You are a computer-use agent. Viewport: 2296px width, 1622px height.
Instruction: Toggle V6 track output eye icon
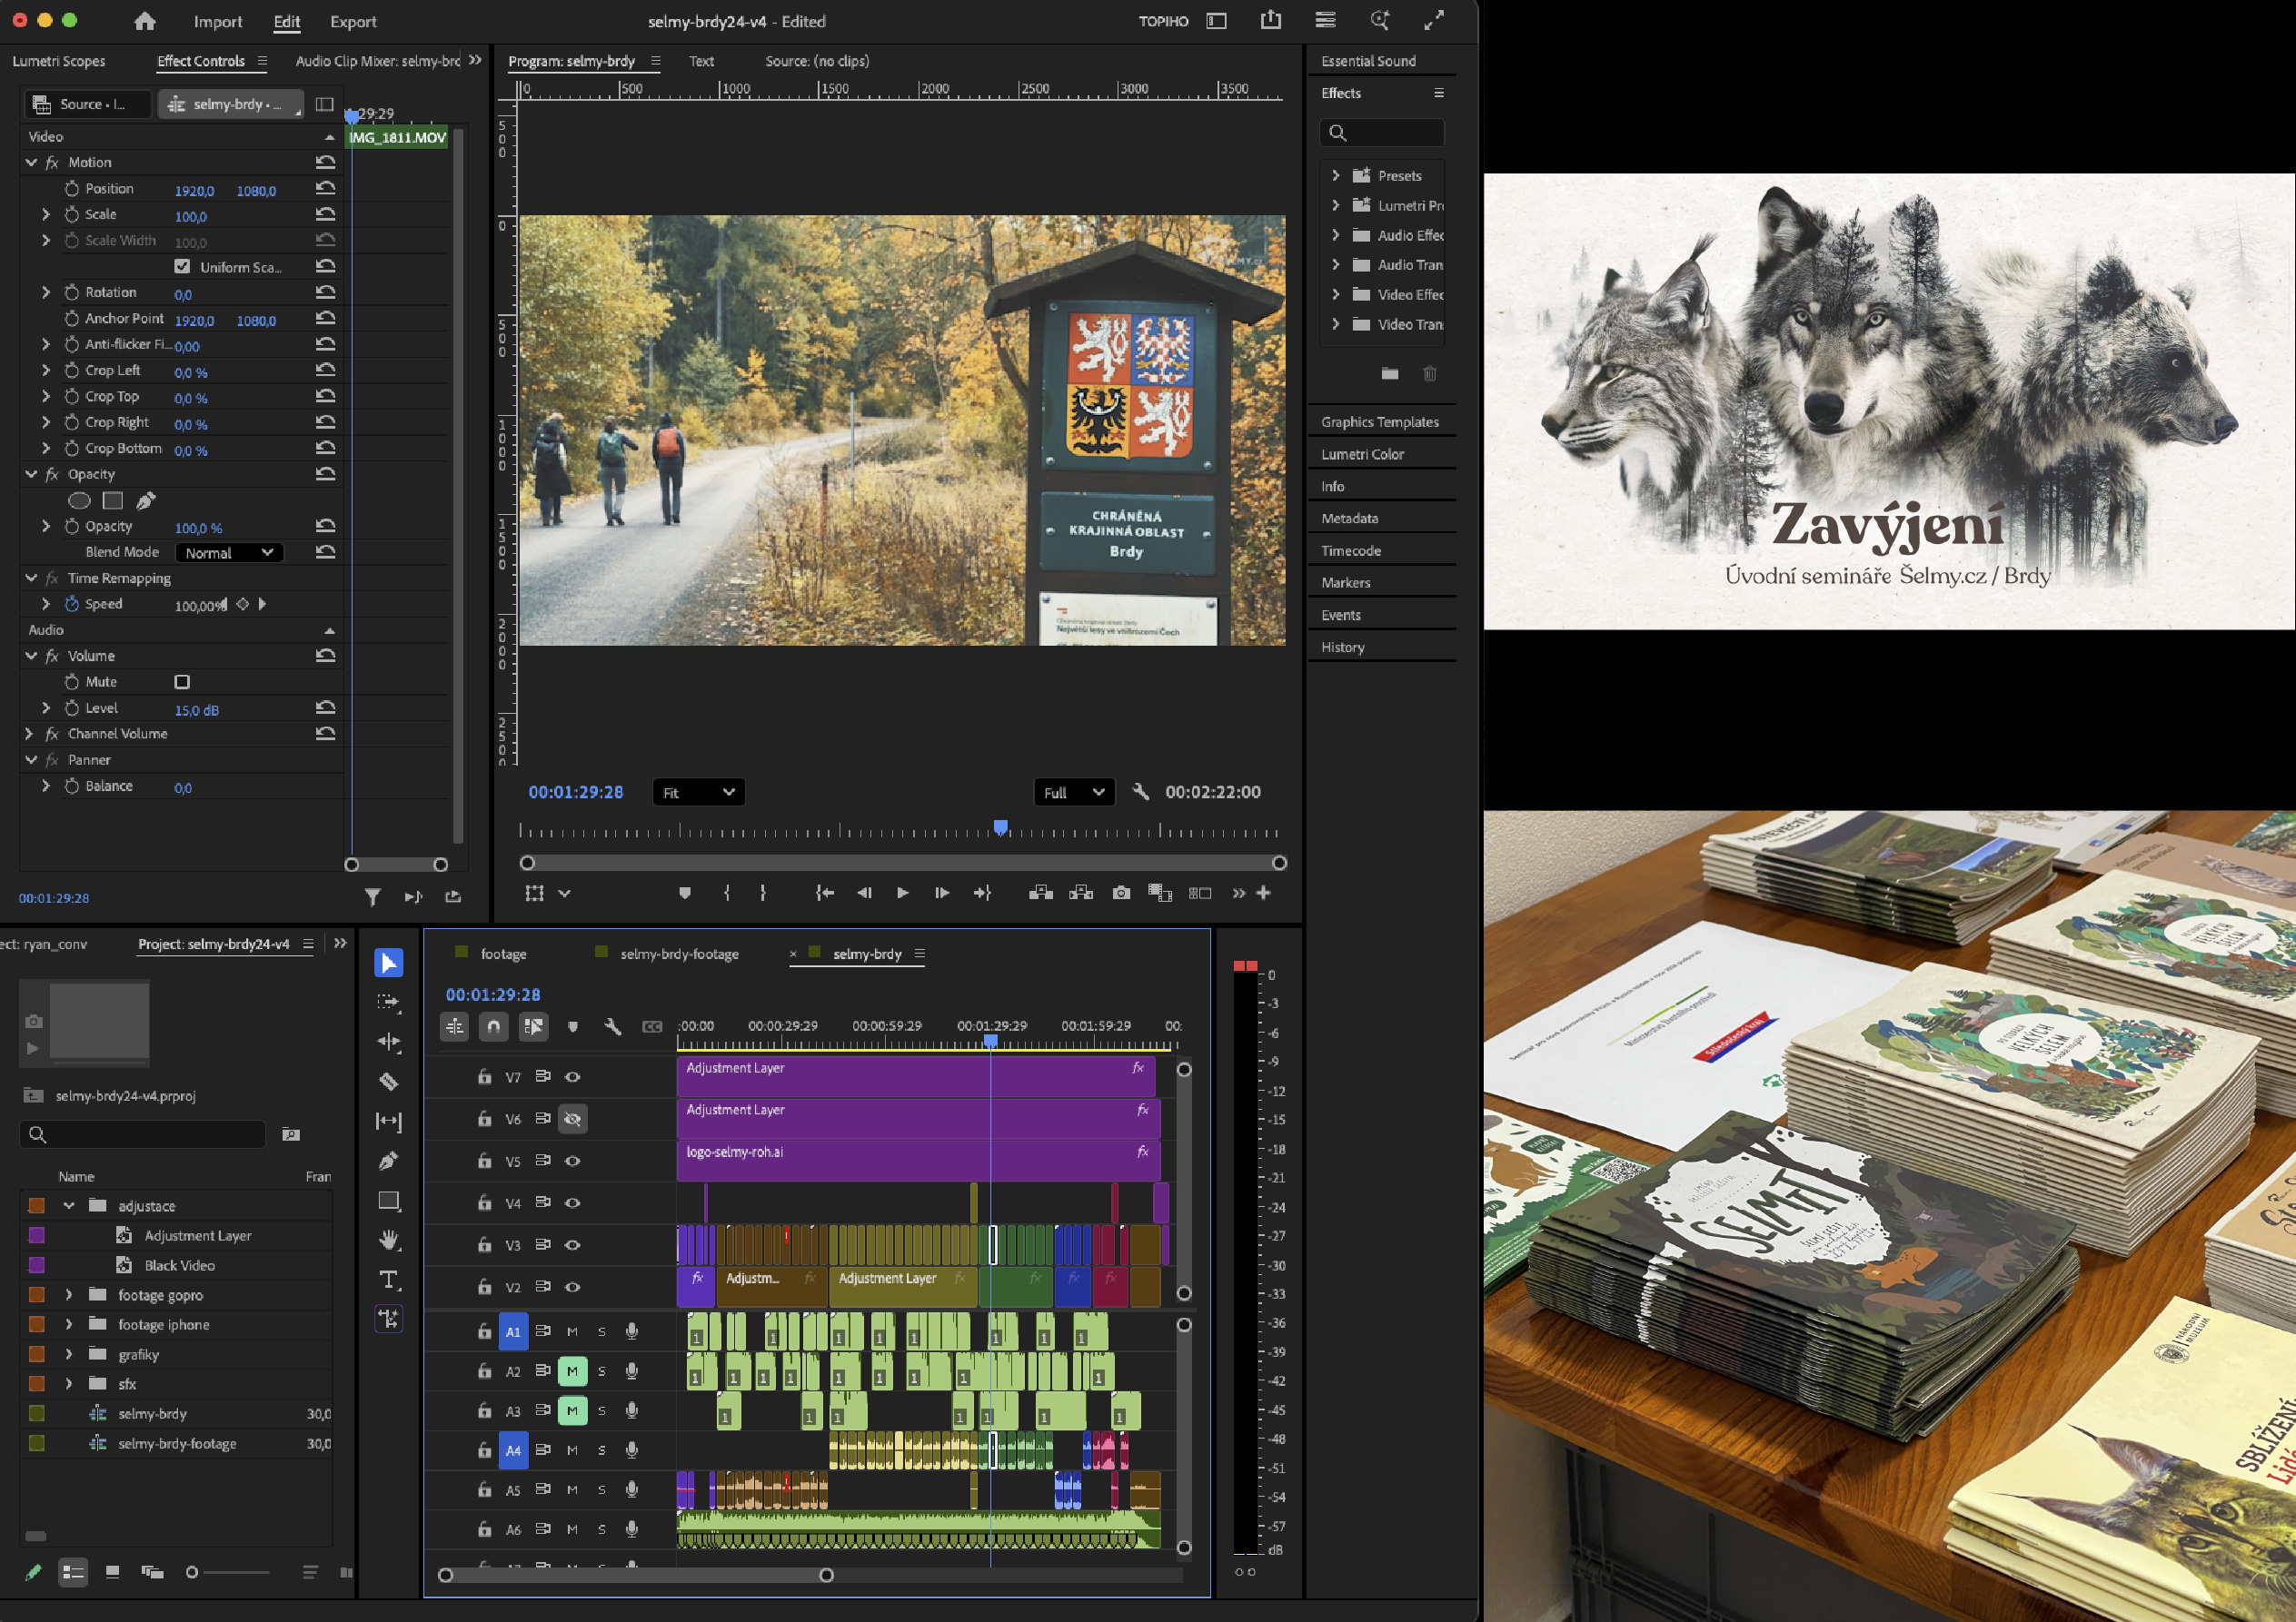(x=572, y=1119)
